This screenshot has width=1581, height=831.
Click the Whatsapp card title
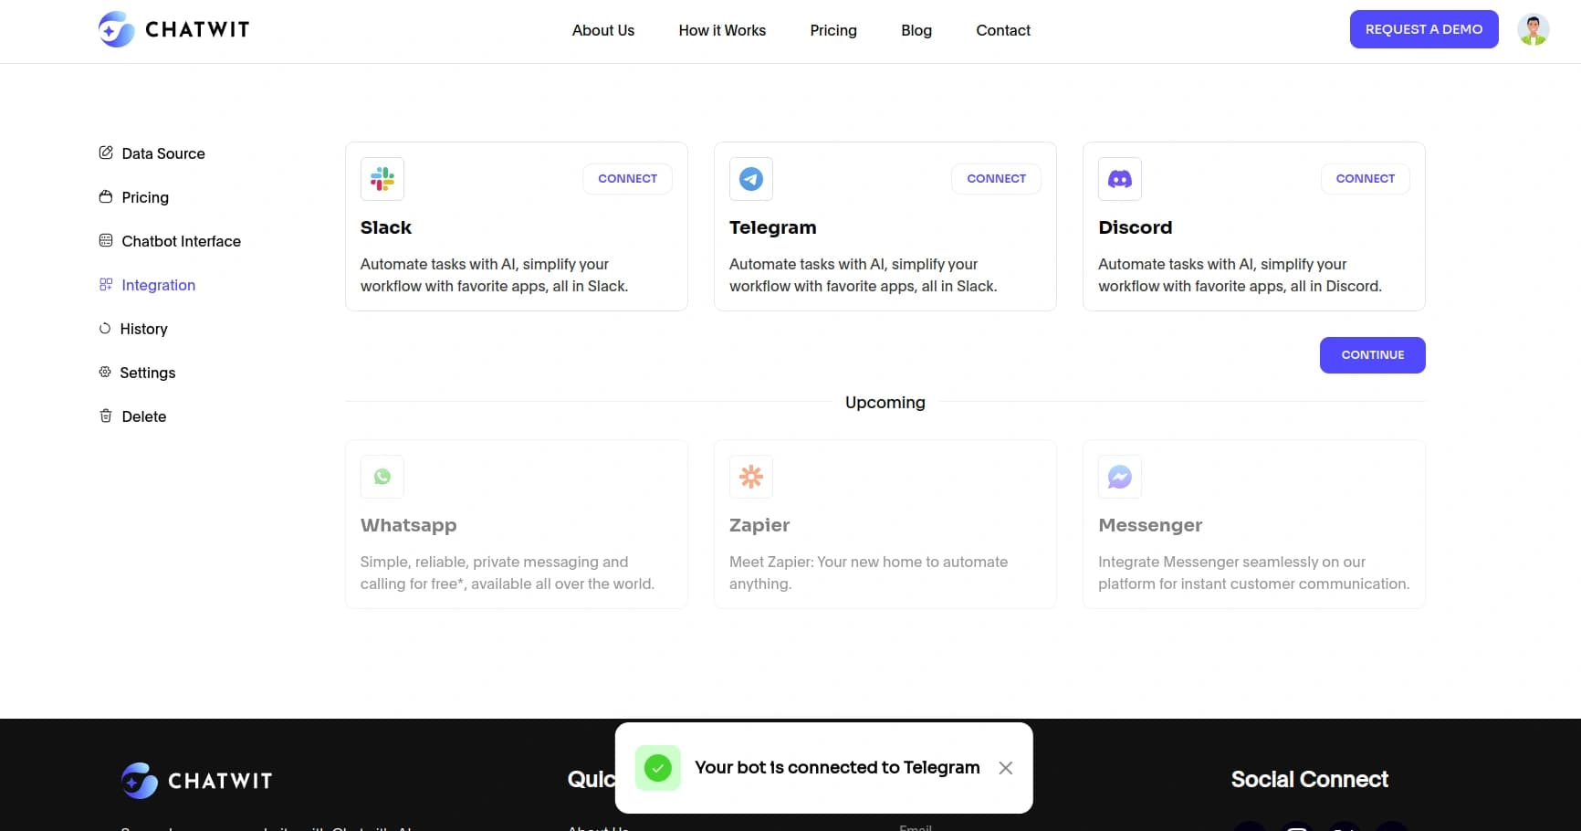408,525
